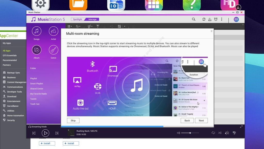Open the Songs library view

pos(37,31)
